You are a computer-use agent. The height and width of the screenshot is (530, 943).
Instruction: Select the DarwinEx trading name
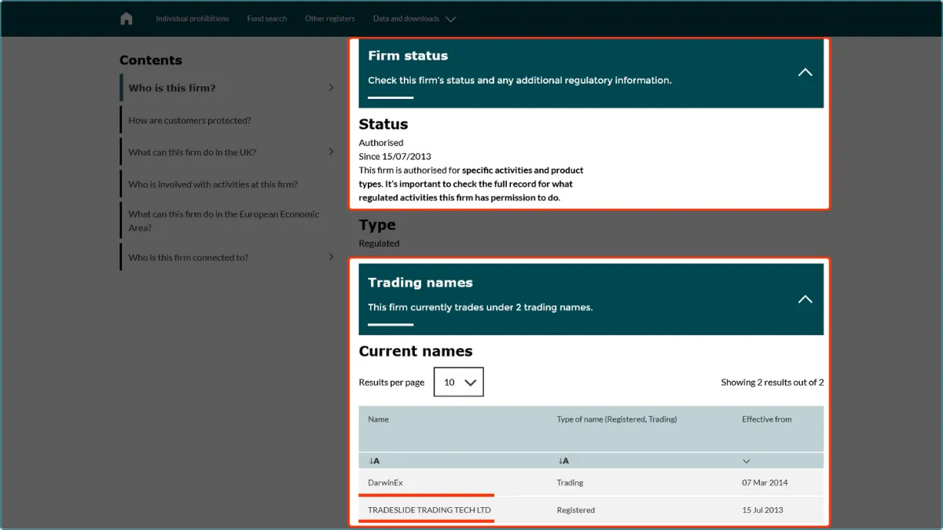click(385, 483)
